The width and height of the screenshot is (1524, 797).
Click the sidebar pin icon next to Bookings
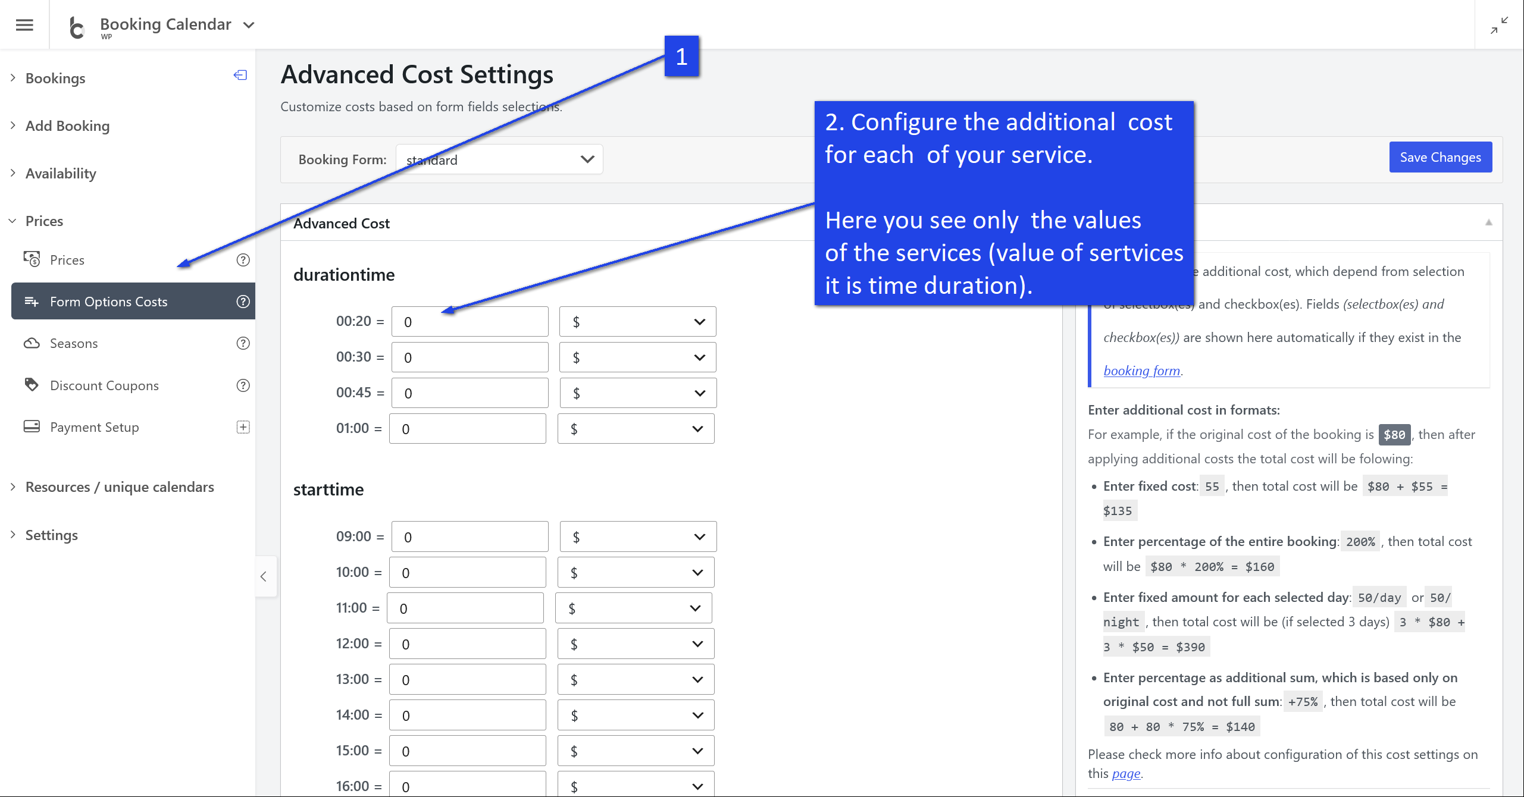(x=240, y=75)
